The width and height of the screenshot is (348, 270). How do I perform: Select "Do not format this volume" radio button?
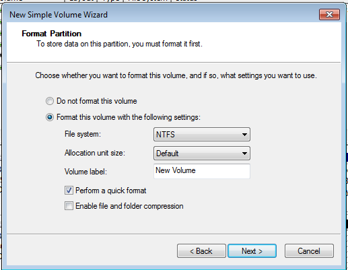[50, 101]
